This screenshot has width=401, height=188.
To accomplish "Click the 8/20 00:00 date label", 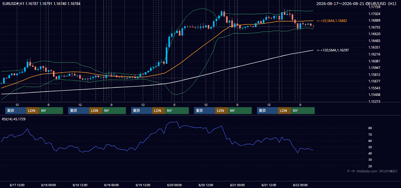I will pyautogui.click(x=174, y=185).
